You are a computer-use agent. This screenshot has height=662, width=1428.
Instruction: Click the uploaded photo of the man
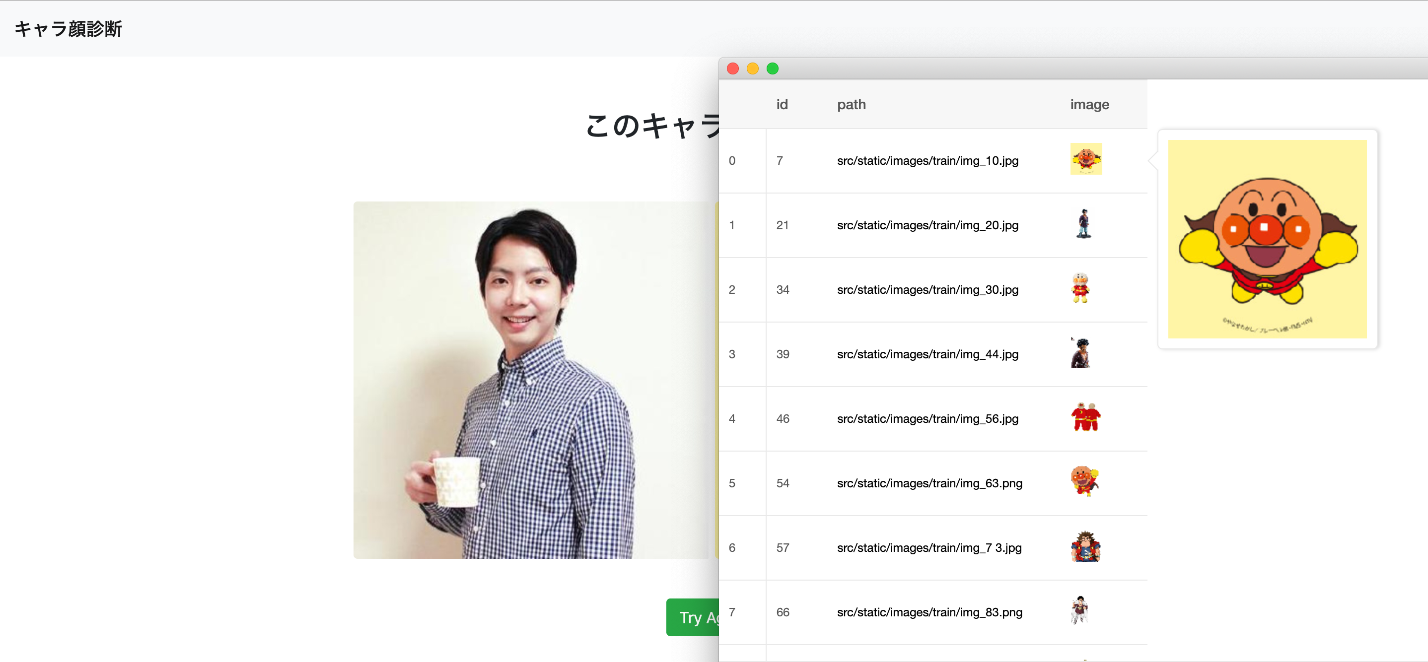531,380
